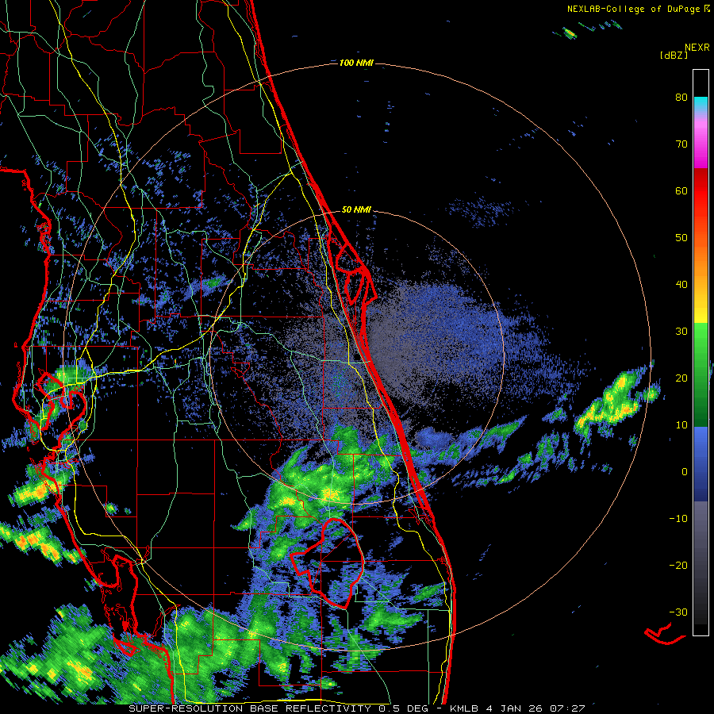The image size is (714, 714).
Task: Click the 80 value on the color scale
Action: pyautogui.click(x=681, y=98)
